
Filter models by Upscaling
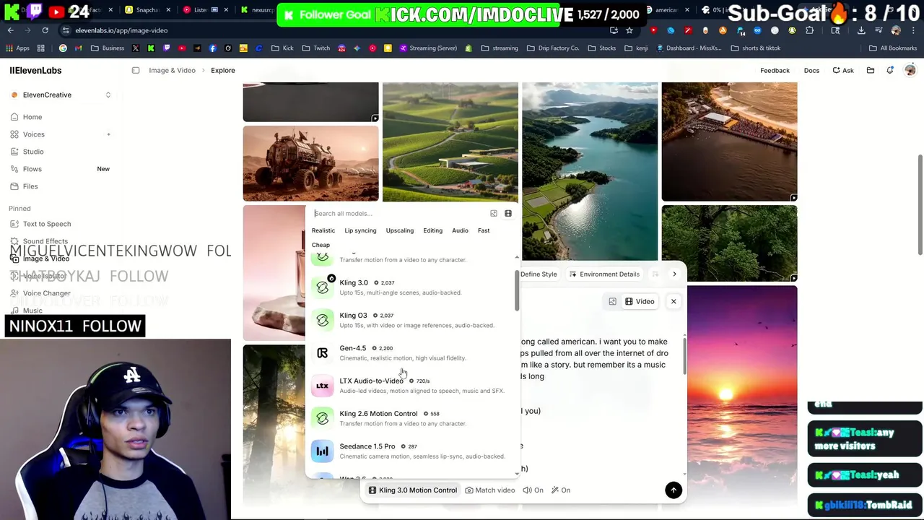tap(400, 230)
